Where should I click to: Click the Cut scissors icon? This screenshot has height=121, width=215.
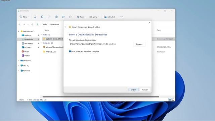35,17
